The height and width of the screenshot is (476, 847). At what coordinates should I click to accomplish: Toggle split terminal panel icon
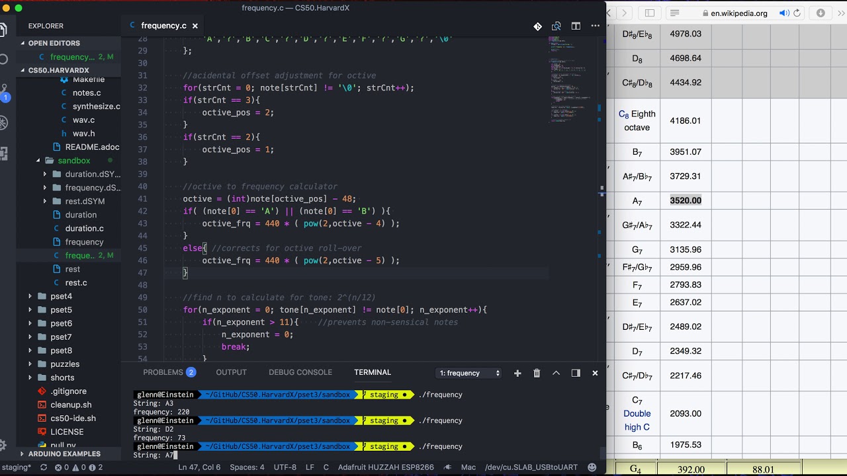click(x=576, y=373)
